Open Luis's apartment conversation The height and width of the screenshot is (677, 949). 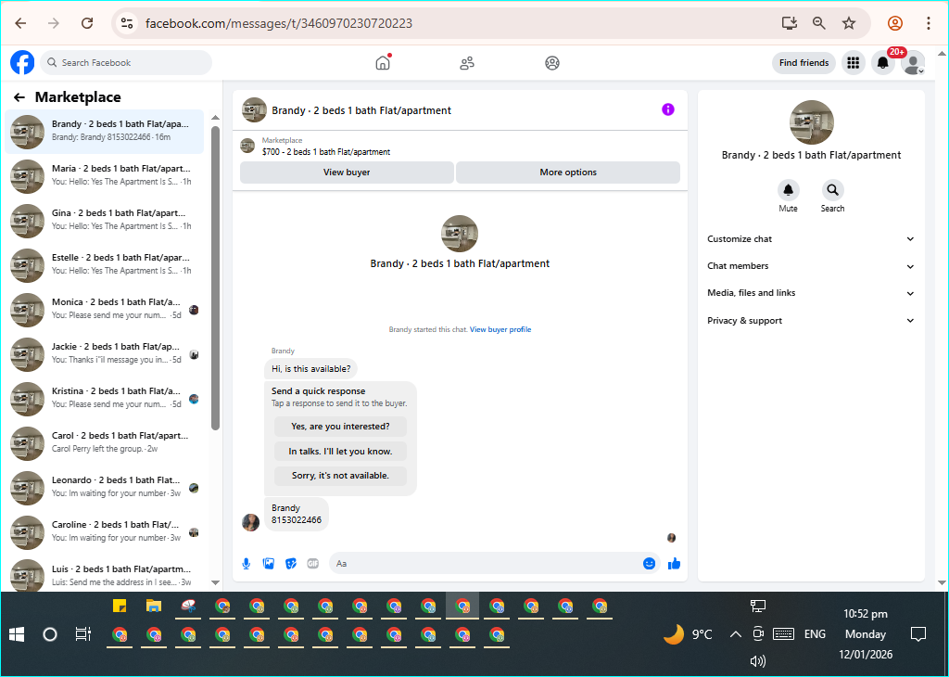click(x=104, y=575)
